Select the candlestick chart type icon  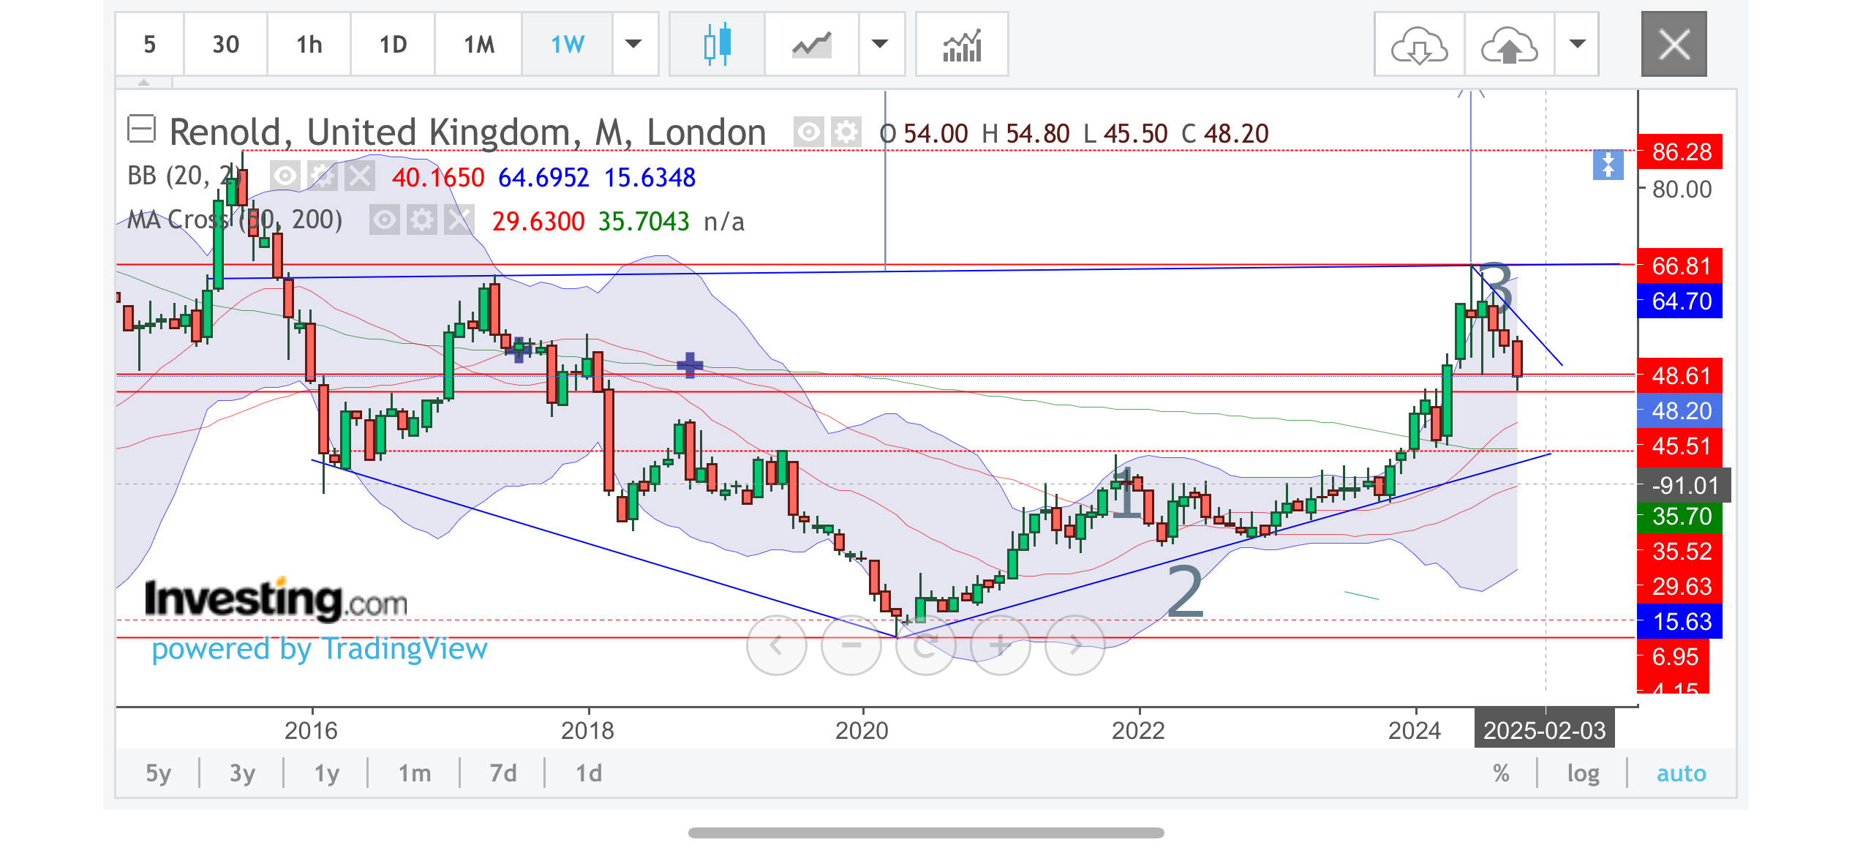[717, 44]
